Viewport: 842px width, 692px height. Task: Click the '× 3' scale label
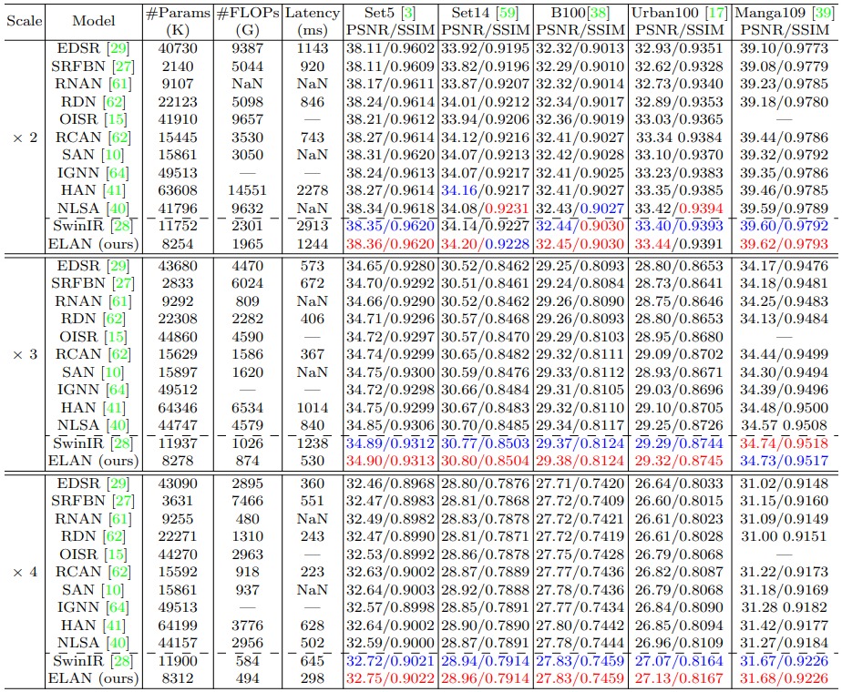coord(25,354)
